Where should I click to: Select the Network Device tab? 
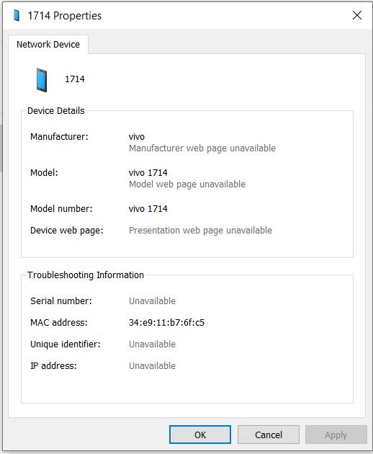pos(48,44)
